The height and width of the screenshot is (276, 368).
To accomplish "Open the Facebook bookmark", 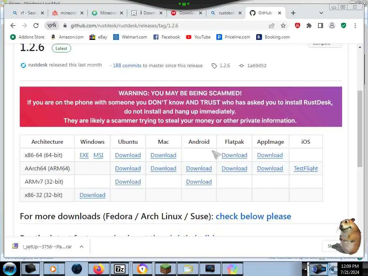I will [166, 37].
